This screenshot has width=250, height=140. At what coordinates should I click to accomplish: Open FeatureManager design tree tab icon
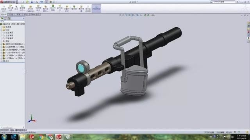pos(2,19)
